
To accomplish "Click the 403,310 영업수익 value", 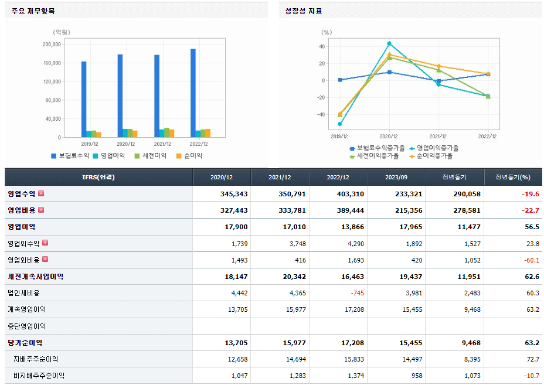I will 351,194.
